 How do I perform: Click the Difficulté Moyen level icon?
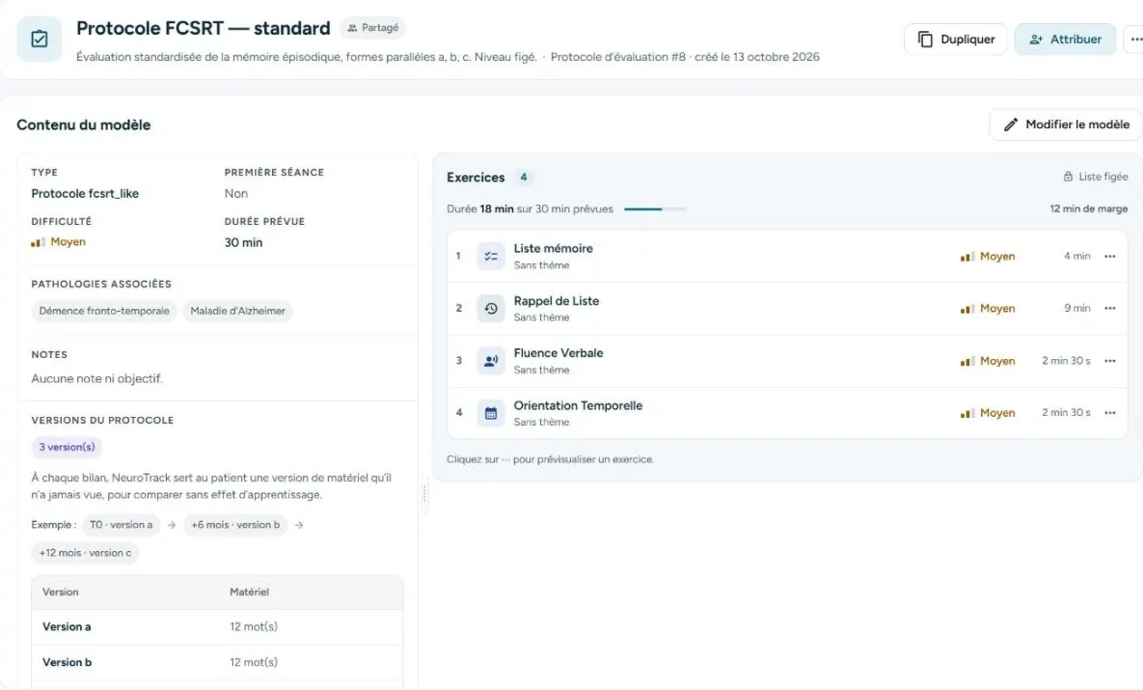38,242
